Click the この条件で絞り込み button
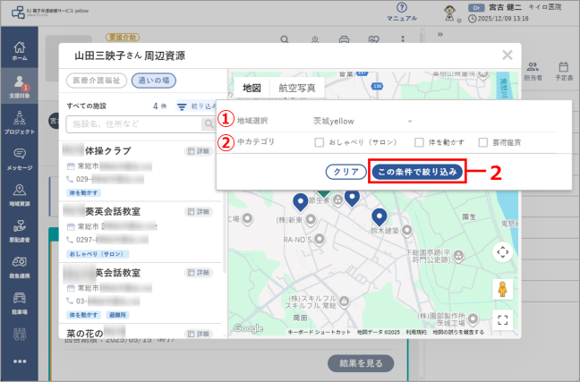 pyautogui.click(x=417, y=172)
